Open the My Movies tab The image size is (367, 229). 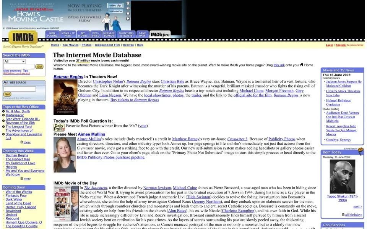83,34
